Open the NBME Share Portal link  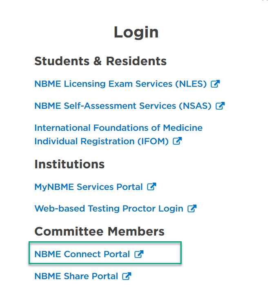pyautogui.click(x=76, y=276)
